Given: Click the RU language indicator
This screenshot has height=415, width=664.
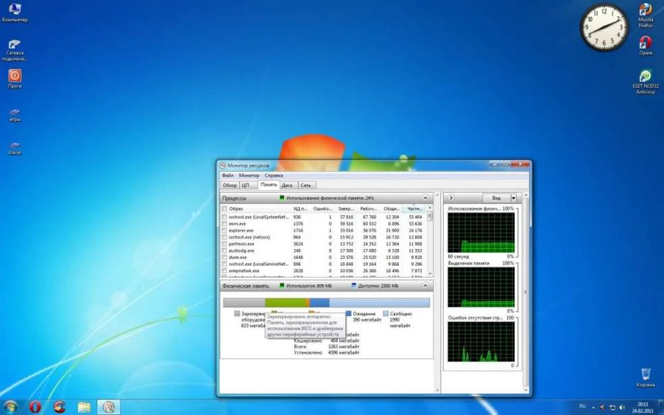Looking at the screenshot, I should (582, 406).
